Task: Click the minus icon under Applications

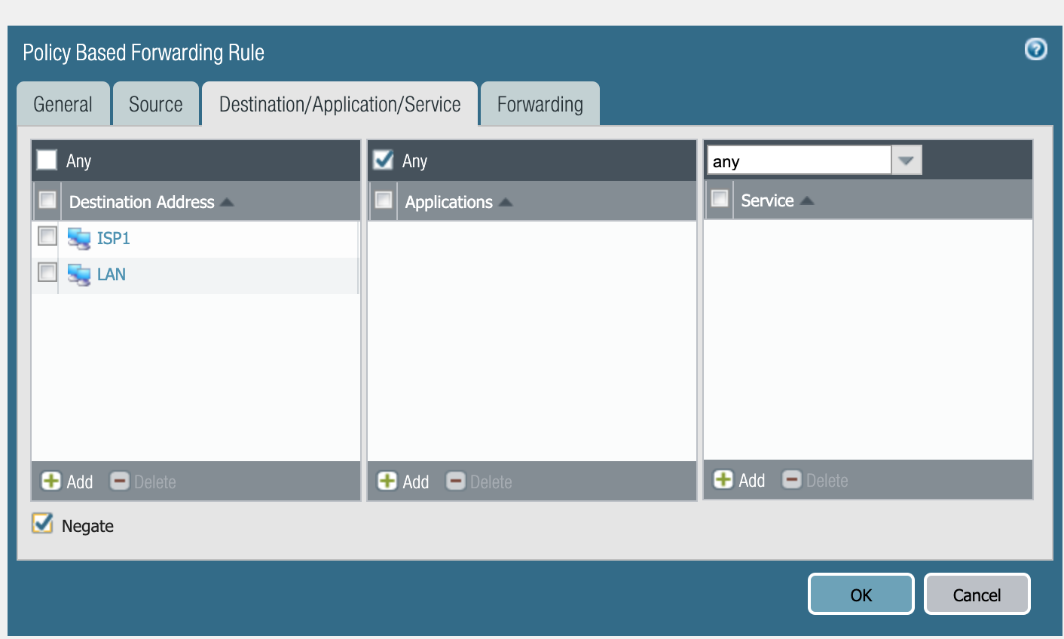Action: 456,481
